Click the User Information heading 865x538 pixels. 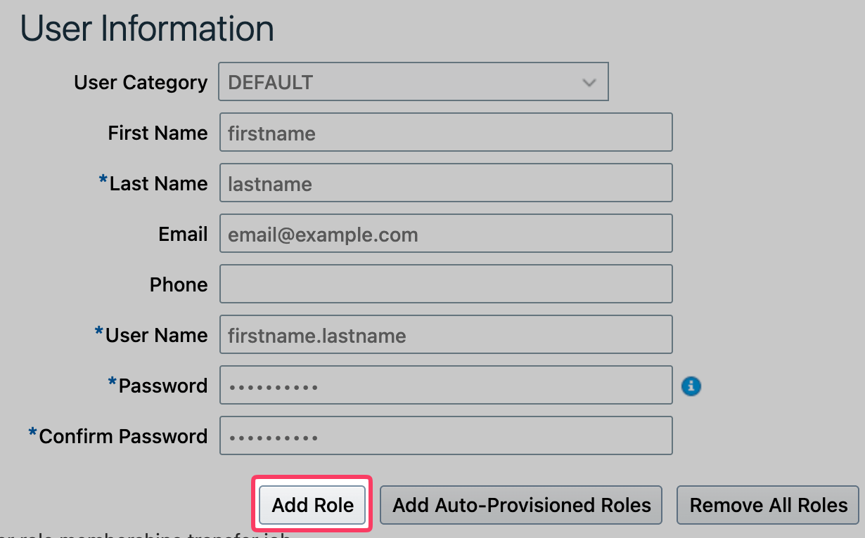pos(147,29)
